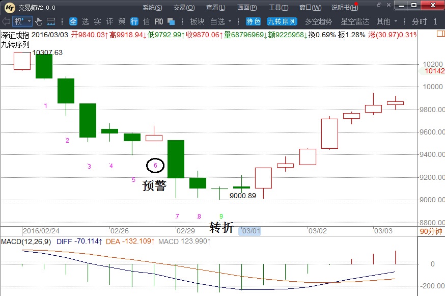Toggle the 九转序列 indicator button
This screenshot has height=296, width=445.
[x=283, y=21]
